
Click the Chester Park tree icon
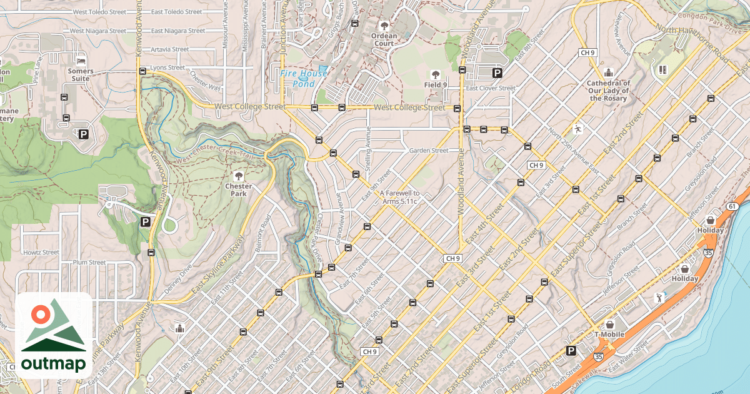click(x=238, y=176)
